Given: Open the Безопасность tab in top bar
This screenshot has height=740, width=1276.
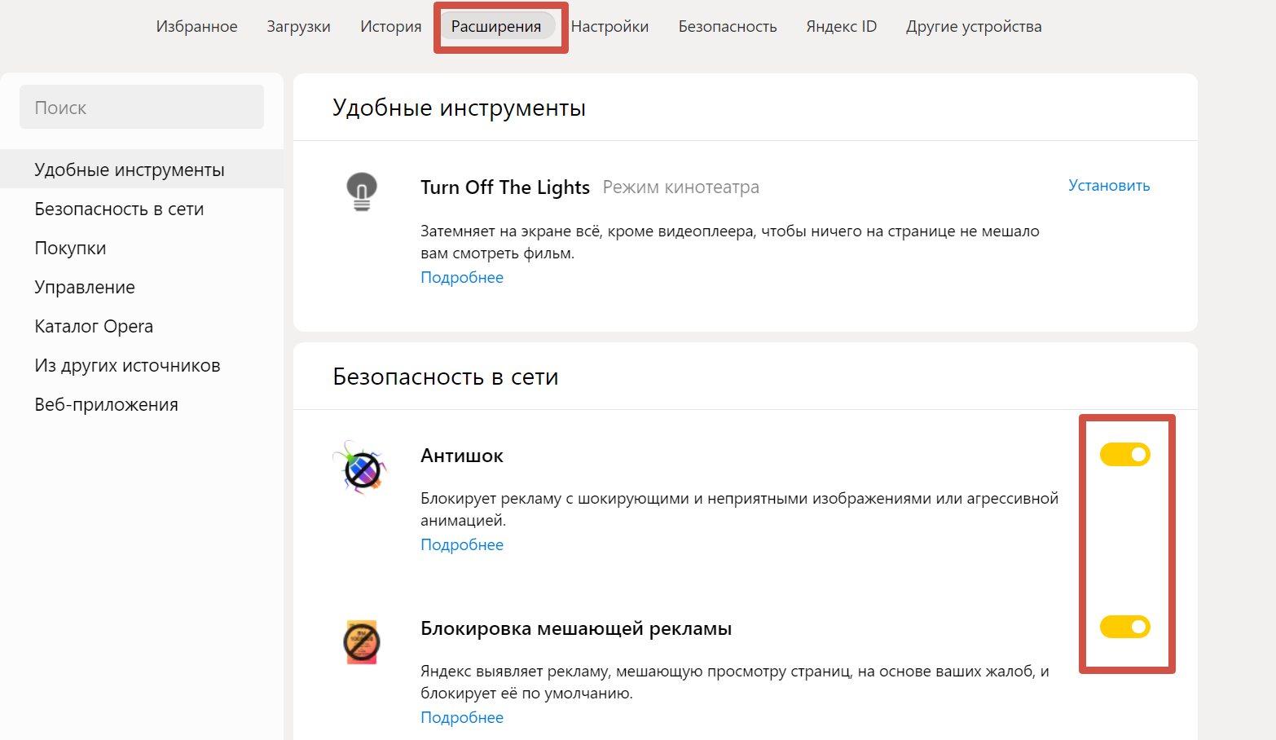Looking at the screenshot, I should (727, 26).
